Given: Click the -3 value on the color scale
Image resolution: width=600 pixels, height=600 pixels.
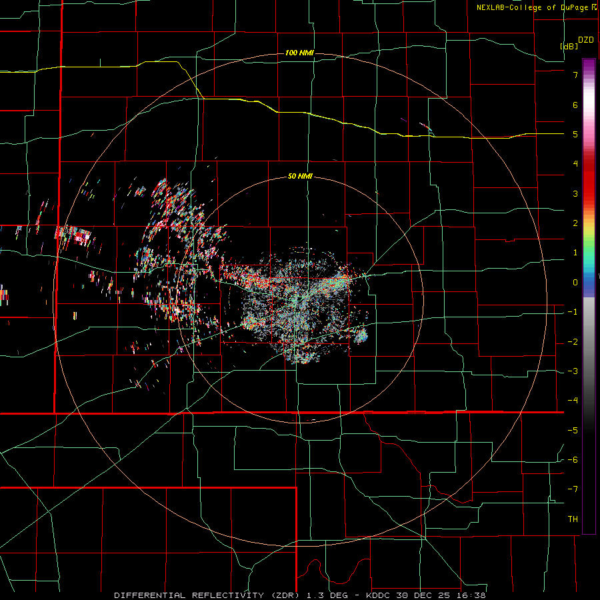Looking at the screenshot, I should point(573,371).
